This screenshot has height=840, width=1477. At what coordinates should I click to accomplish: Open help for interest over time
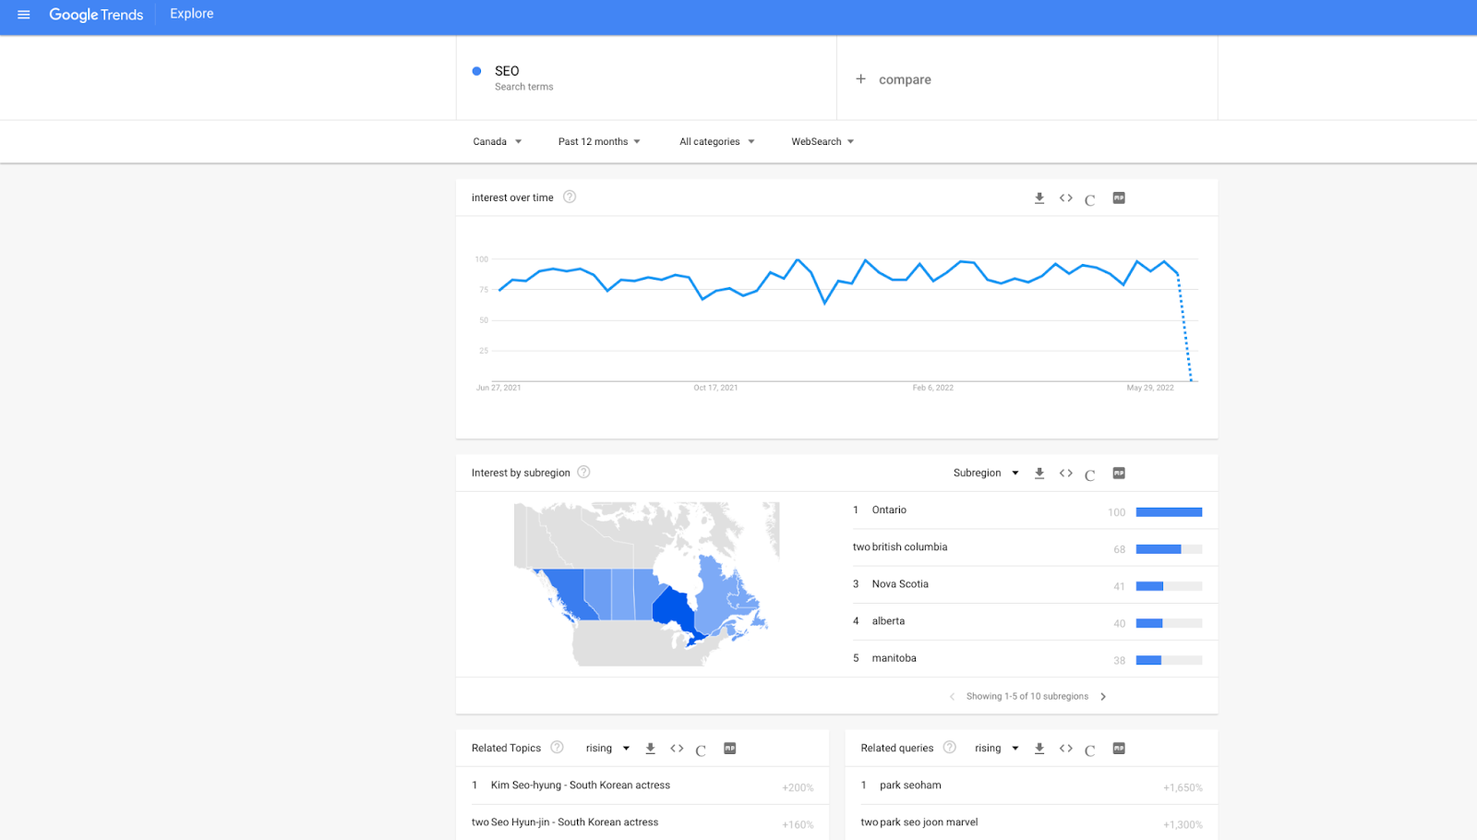pyautogui.click(x=570, y=197)
